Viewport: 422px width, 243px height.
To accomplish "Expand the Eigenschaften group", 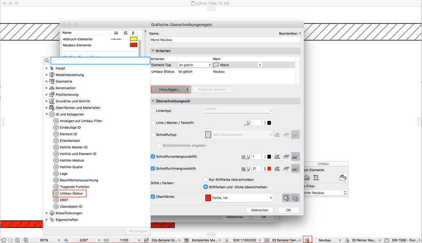I will coord(46,220).
